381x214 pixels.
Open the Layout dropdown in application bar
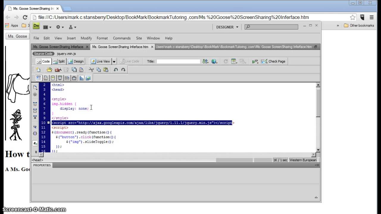[x=47, y=27]
